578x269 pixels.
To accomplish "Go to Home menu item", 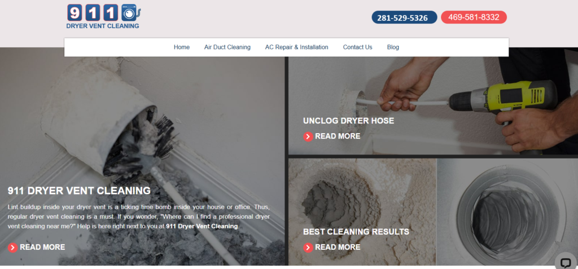I will pyautogui.click(x=182, y=47).
